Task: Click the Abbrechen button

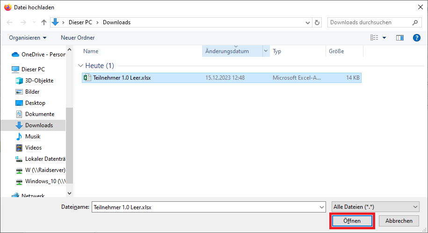Action: pos(399,221)
